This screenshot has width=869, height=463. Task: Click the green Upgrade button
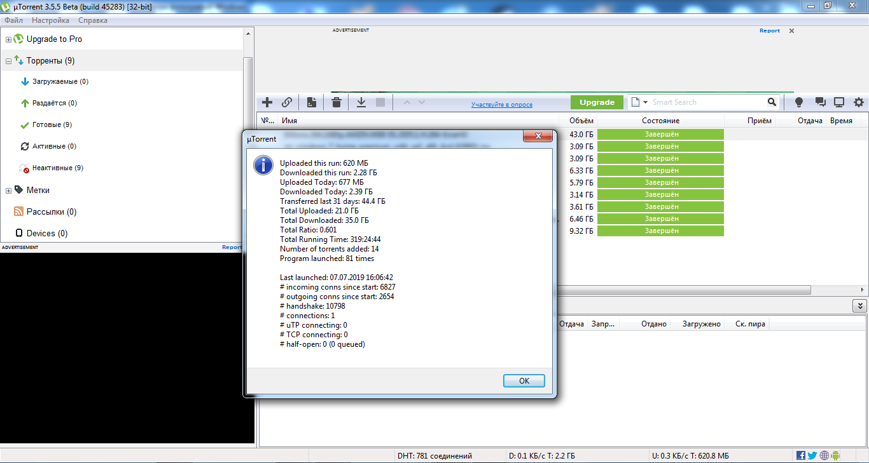pyautogui.click(x=597, y=102)
